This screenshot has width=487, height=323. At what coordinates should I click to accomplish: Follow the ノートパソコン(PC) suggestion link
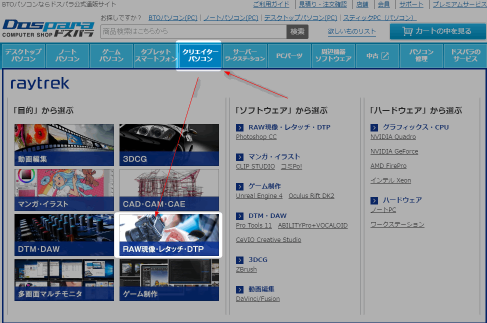pyautogui.click(x=231, y=18)
